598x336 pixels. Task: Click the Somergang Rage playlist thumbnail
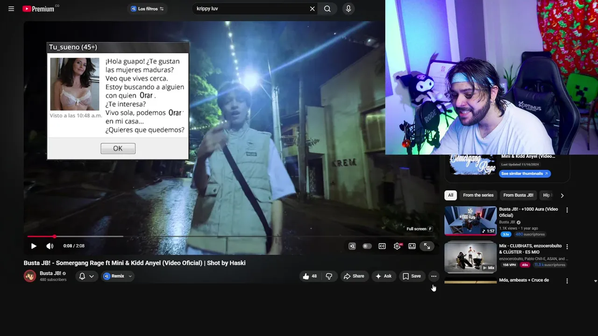[472, 164]
